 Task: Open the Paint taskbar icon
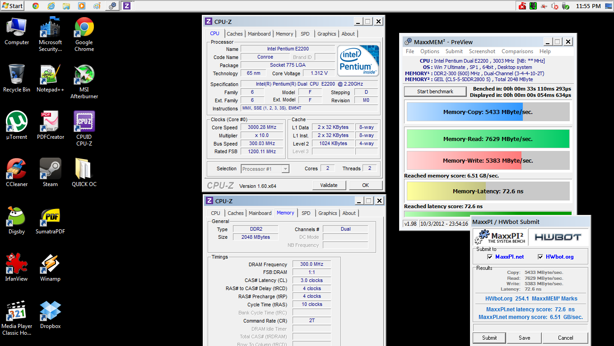97,6
